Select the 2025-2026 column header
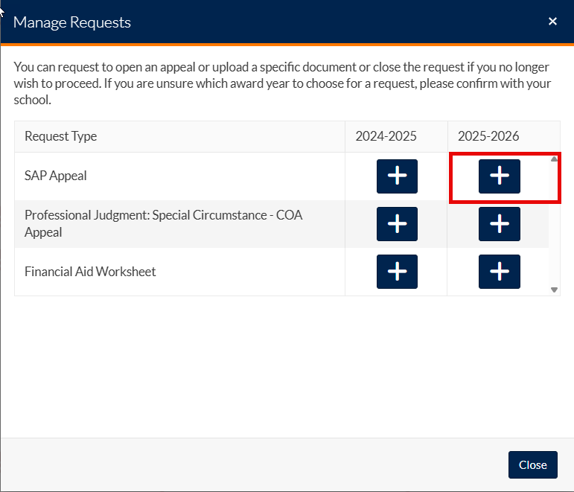Screen dimensions: 574x492 [x=489, y=137]
